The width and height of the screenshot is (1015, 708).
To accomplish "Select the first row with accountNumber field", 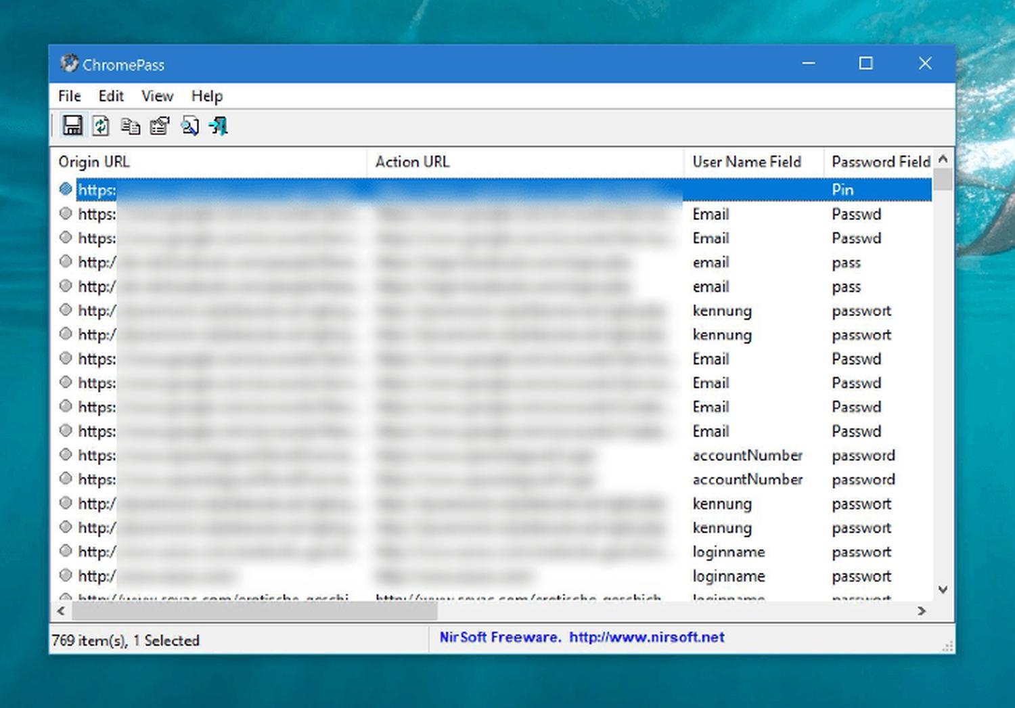I will click(747, 456).
